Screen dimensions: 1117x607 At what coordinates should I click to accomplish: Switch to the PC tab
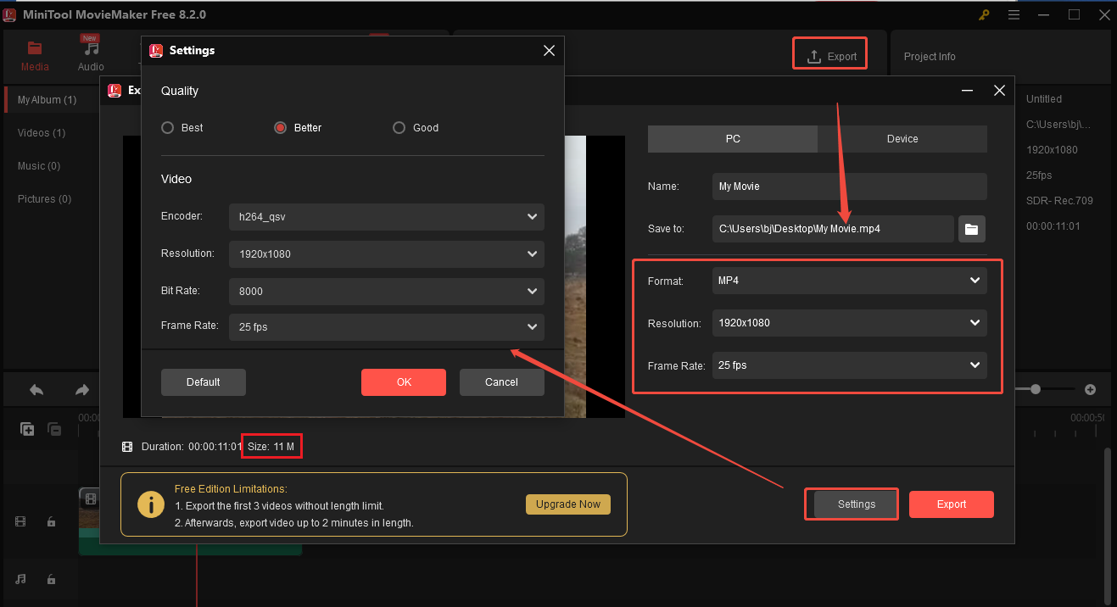coord(733,139)
